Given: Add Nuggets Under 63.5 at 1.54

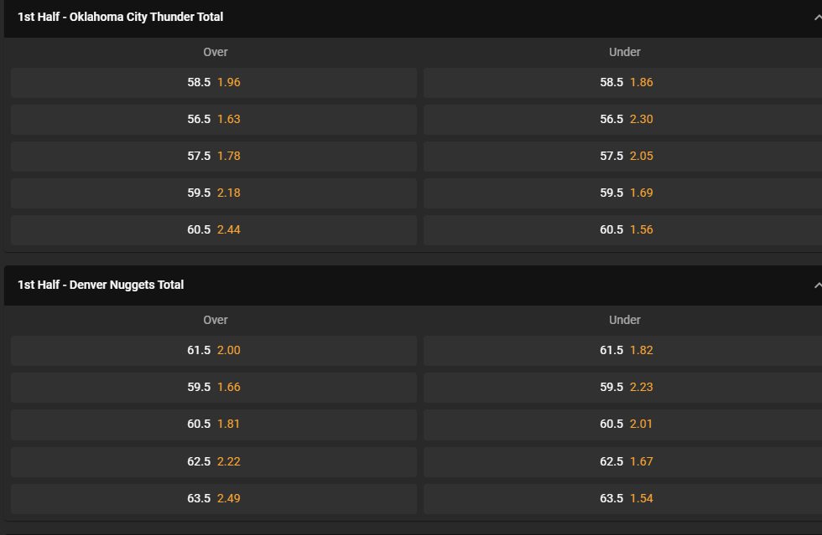Looking at the screenshot, I should tap(622, 499).
